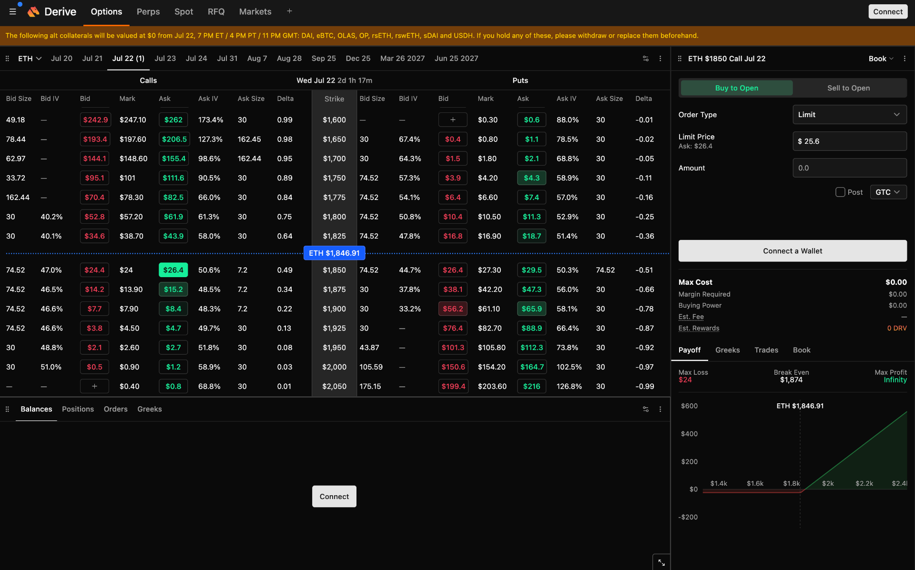Select the Options tab

click(x=106, y=11)
